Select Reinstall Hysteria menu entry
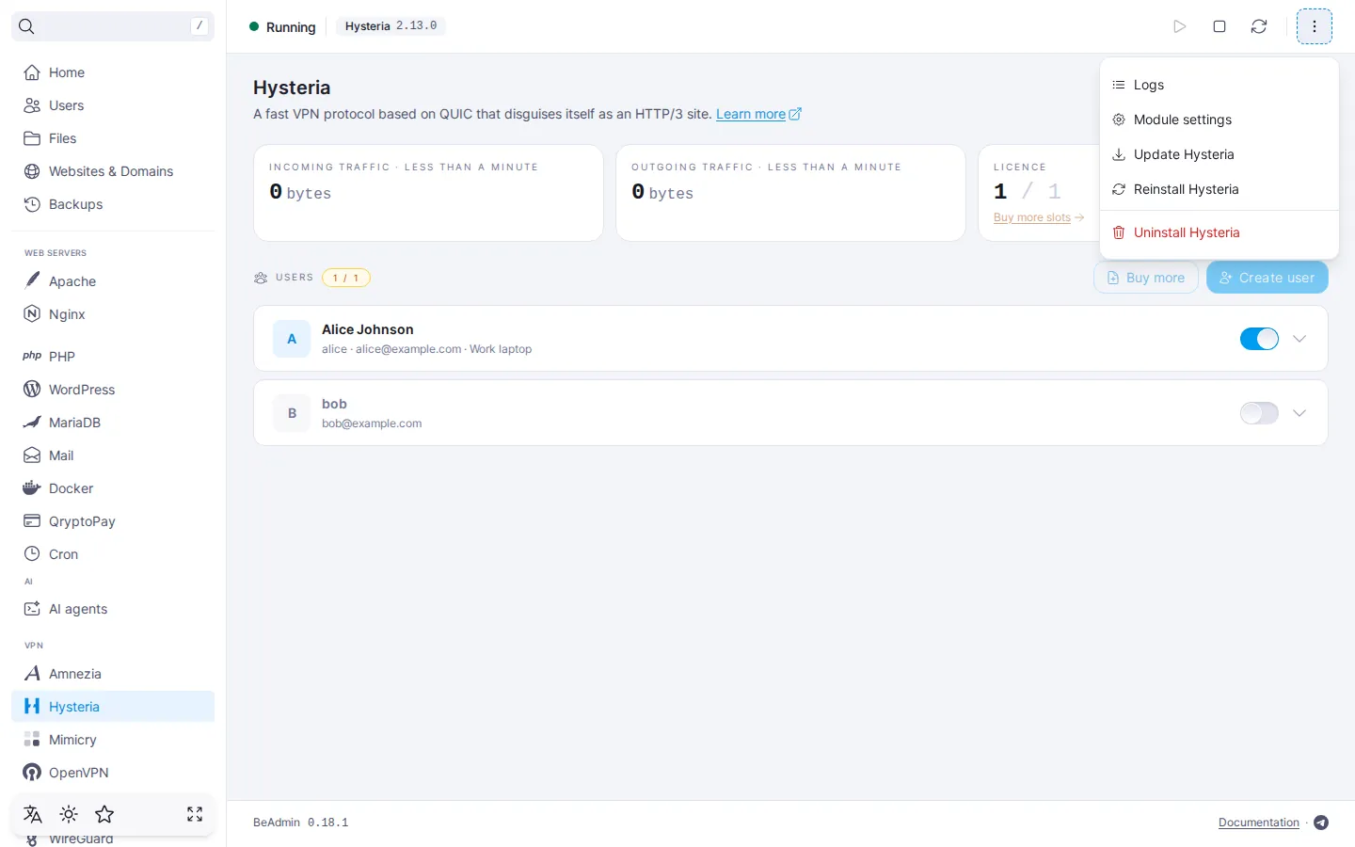Viewport: 1355px width, 847px height. tap(1219, 189)
